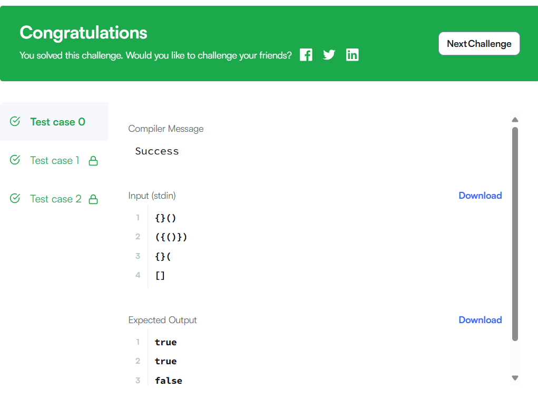This screenshot has width=538, height=398.
Task: Click the scrollbar down arrow
Action: 515,378
